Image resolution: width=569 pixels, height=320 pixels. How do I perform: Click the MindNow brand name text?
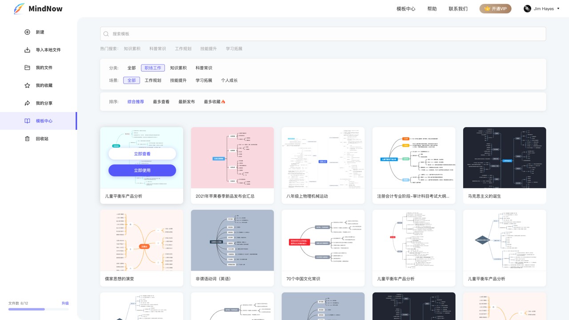click(45, 8)
